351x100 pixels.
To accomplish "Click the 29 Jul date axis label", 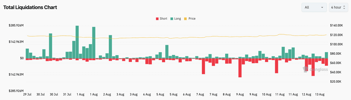I will (x=27, y=95).
